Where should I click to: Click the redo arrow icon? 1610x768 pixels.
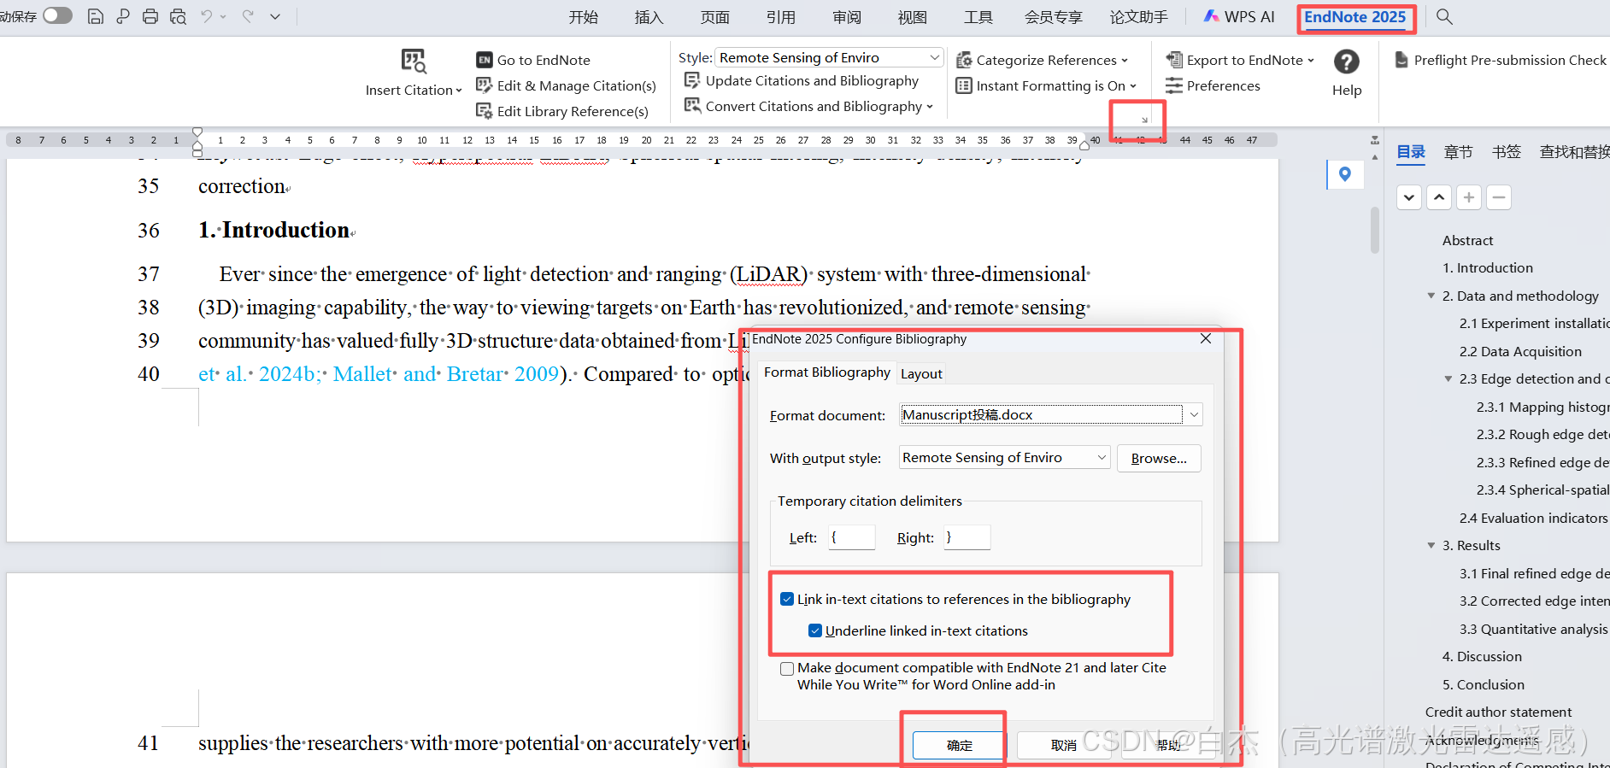(x=248, y=16)
